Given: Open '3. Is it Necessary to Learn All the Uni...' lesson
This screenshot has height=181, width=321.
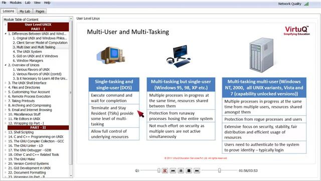Looking at the screenshot, I should (x=40, y=78).
